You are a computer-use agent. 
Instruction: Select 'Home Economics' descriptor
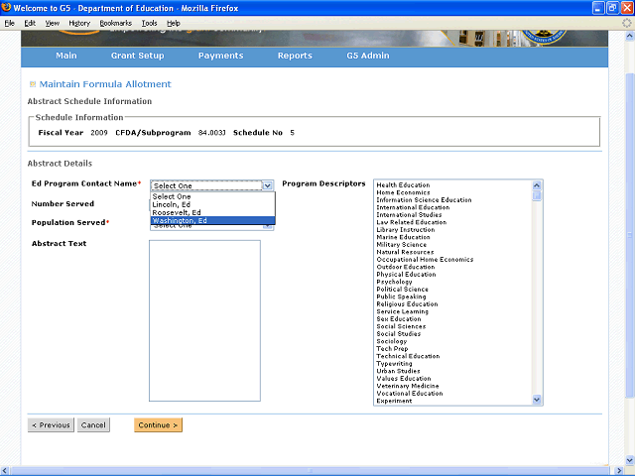[403, 192]
